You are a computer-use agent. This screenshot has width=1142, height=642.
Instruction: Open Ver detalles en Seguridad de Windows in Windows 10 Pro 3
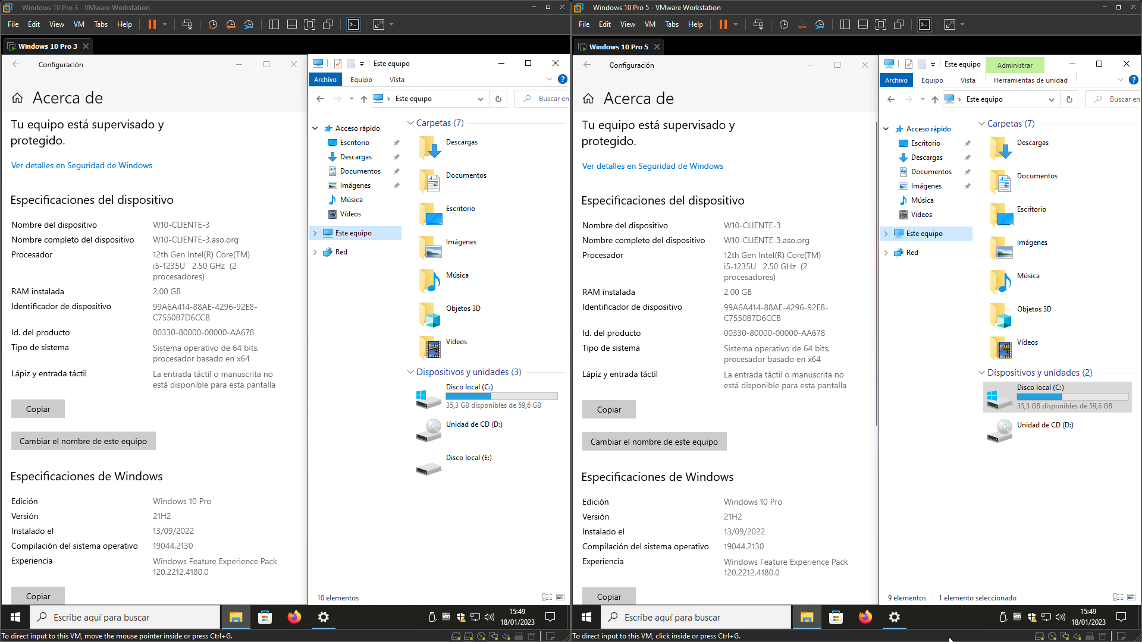tap(81, 166)
